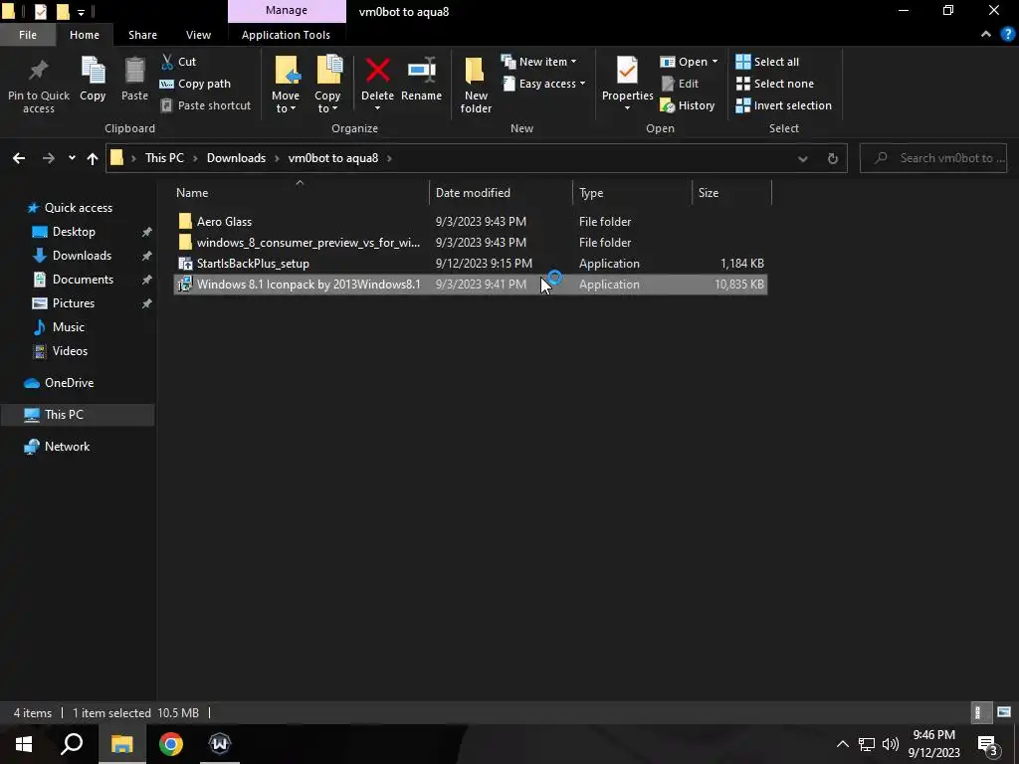The image size is (1019, 764).
Task: Click the Manage contextual tab
Action: [x=287, y=11]
